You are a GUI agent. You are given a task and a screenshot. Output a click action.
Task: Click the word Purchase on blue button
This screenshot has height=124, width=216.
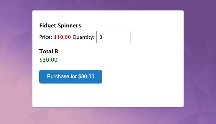tap(58, 77)
